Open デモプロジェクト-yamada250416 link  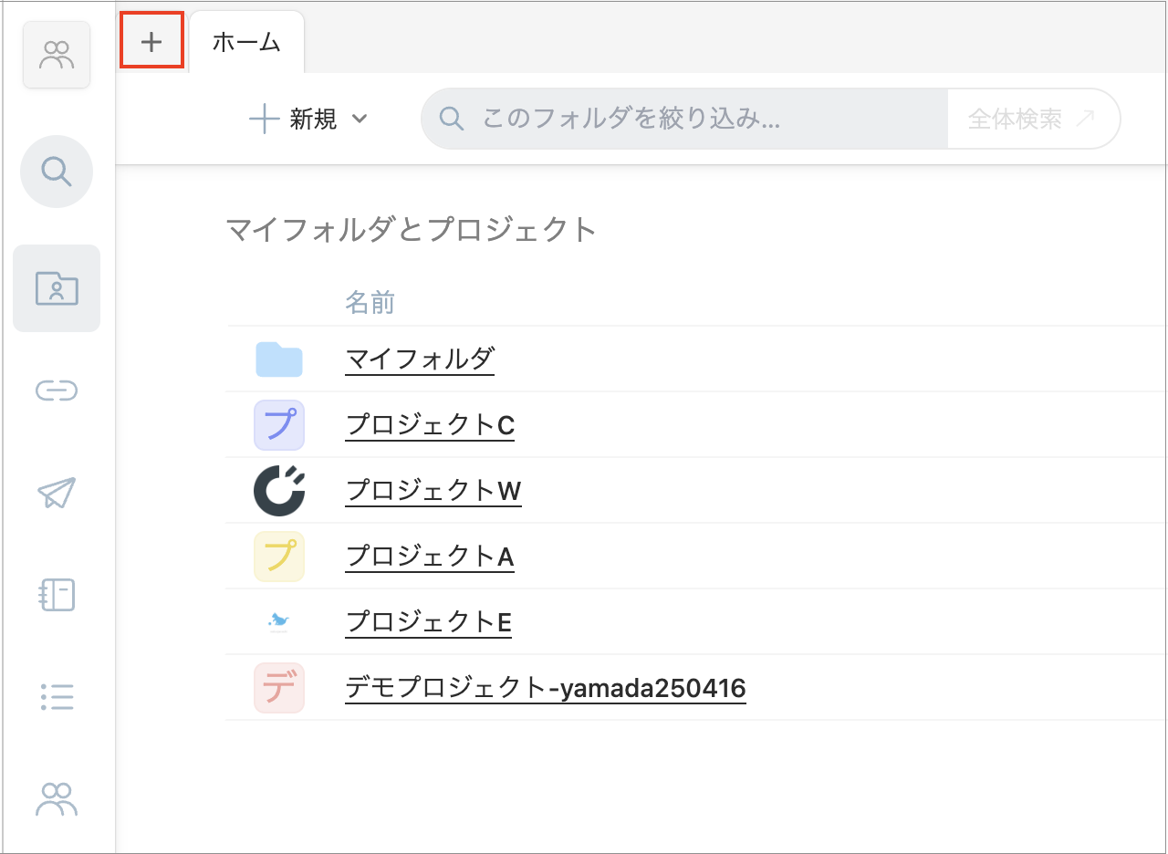[x=546, y=688]
